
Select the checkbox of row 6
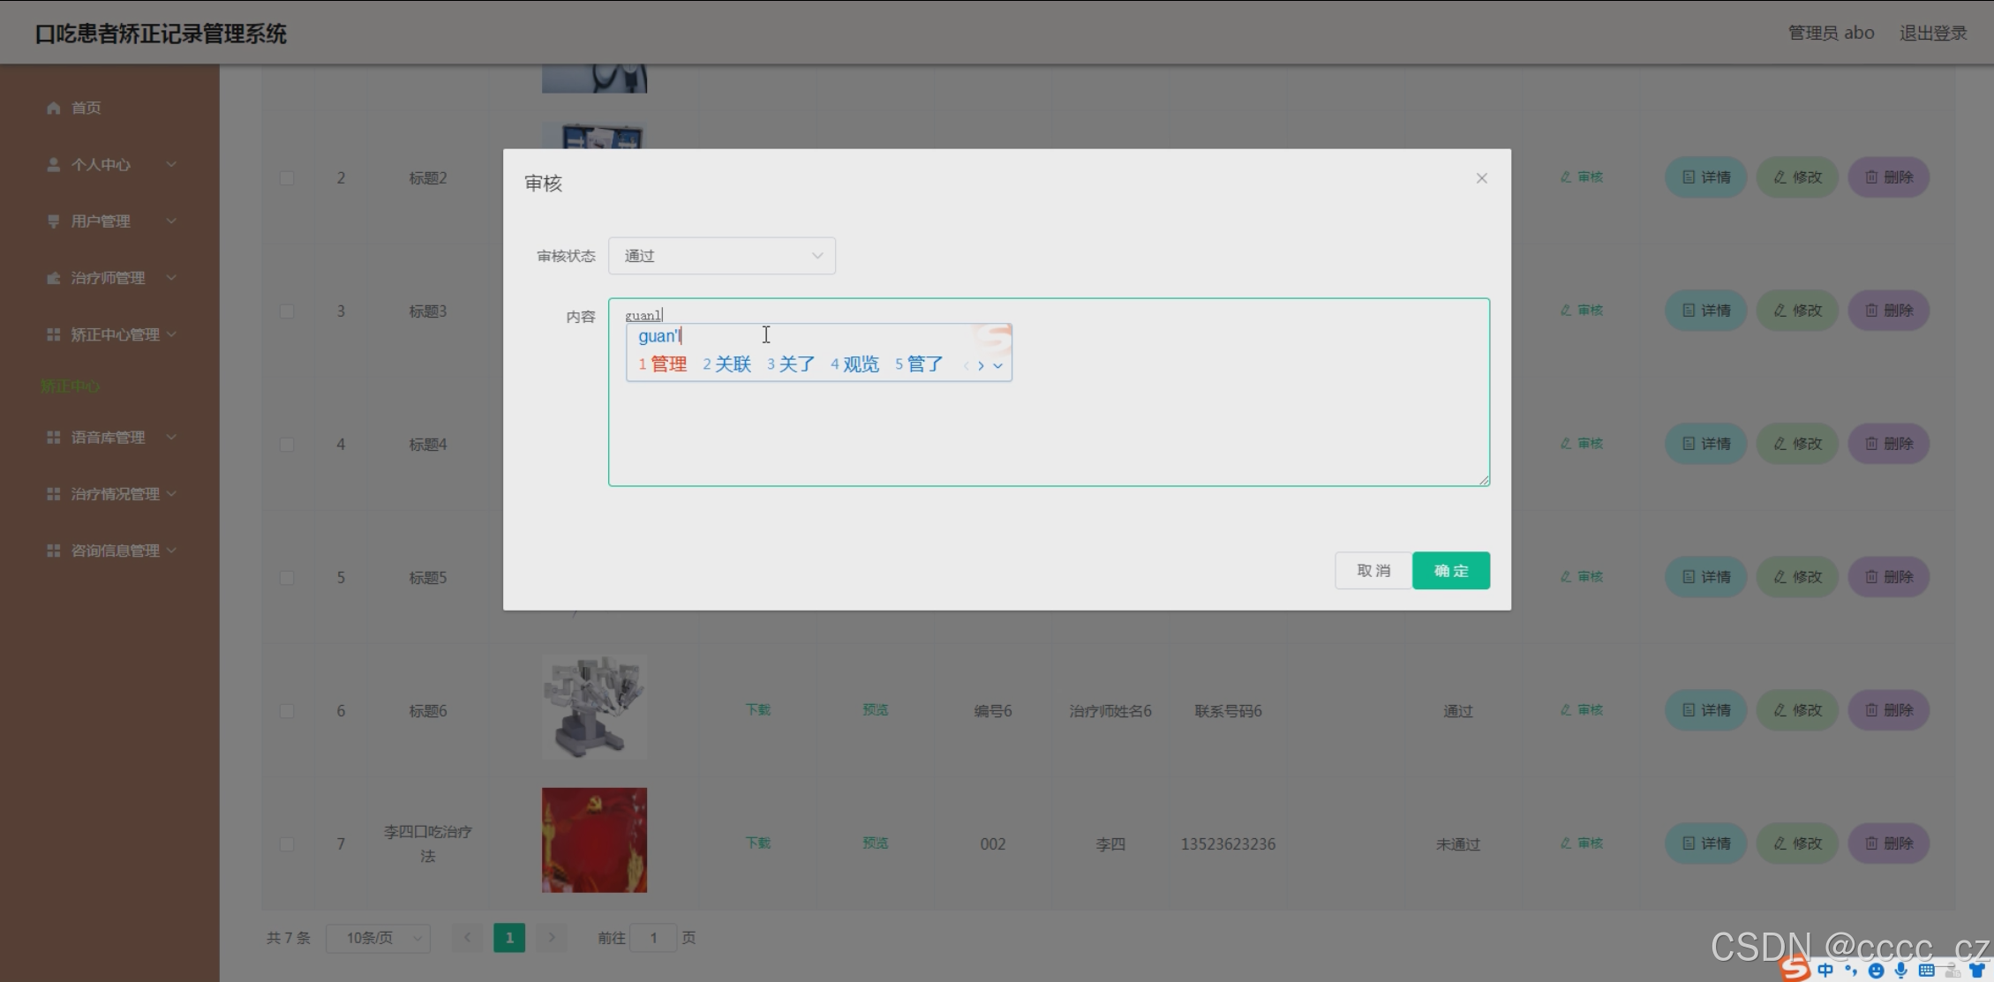(x=287, y=711)
